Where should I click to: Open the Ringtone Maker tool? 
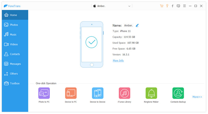[x=151, y=93]
